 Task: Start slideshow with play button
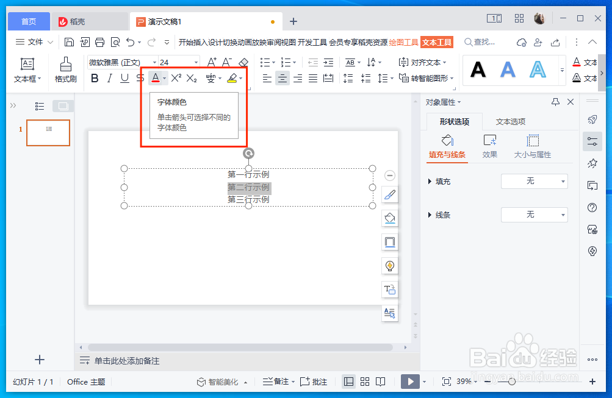coord(410,382)
